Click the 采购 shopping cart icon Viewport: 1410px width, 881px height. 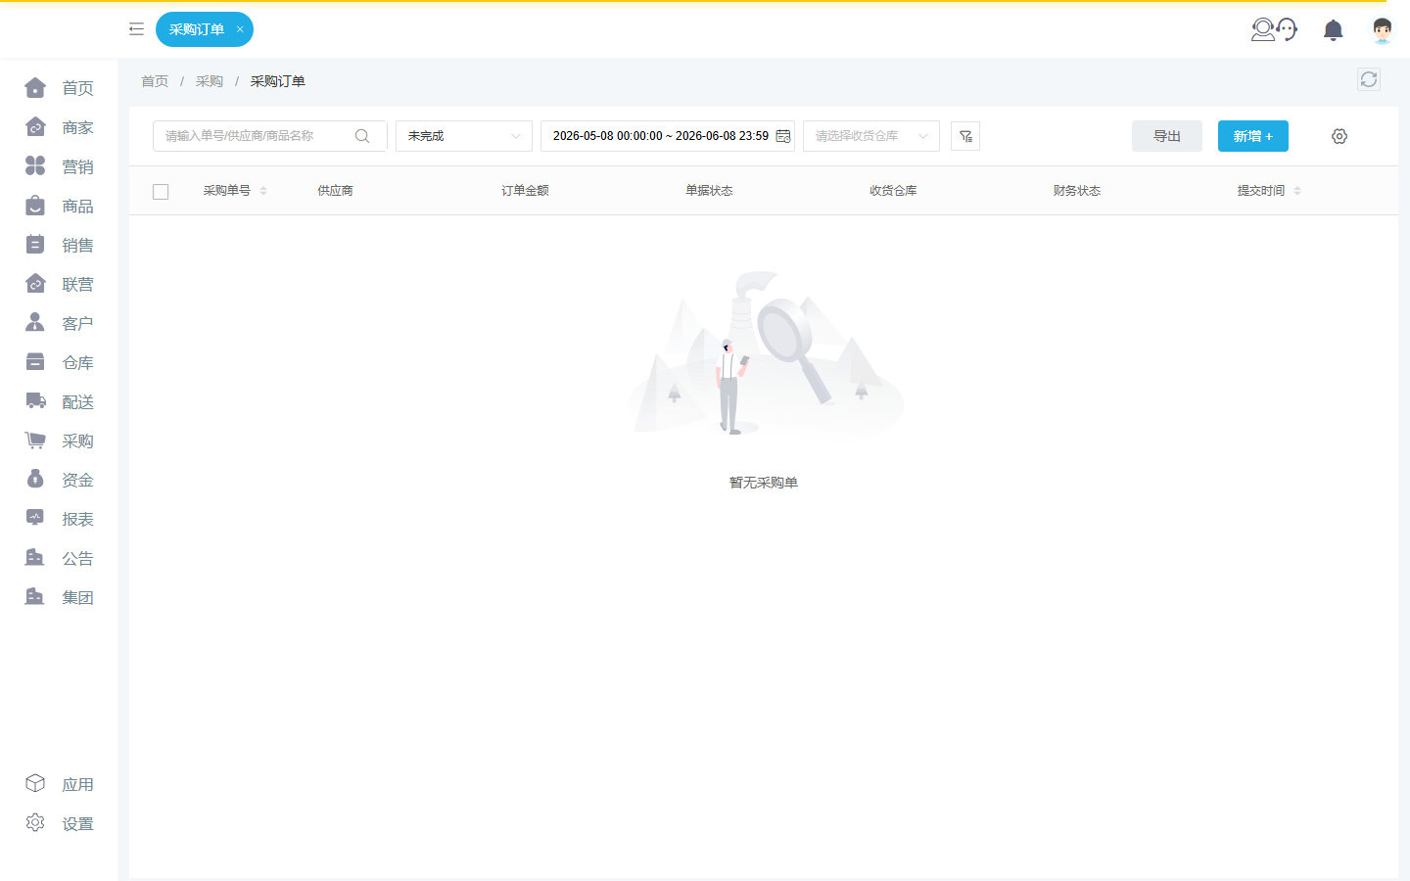pos(35,440)
